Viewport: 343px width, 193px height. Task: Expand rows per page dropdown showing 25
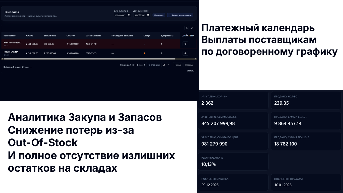click(x=165, y=65)
